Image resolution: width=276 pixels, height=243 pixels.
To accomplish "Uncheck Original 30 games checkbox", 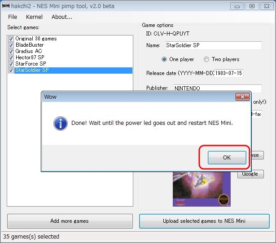I will click(11, 39).
